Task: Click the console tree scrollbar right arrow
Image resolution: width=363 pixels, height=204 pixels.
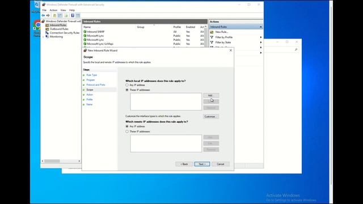Action: coord(79,161)
